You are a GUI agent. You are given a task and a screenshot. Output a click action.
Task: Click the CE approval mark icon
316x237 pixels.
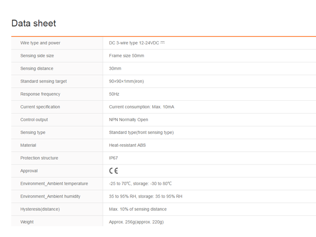coord(114,171)
